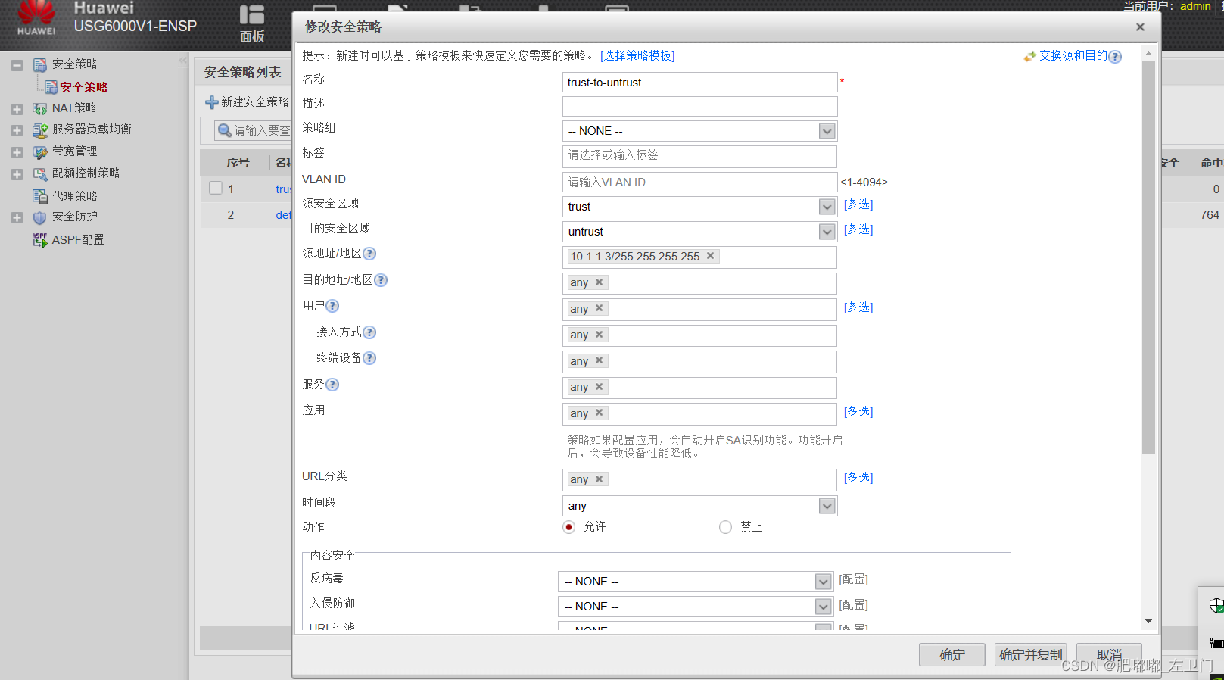Focus the 名称 field containing trust-to-untrust
1224x680 pixels.
(699, 83)
